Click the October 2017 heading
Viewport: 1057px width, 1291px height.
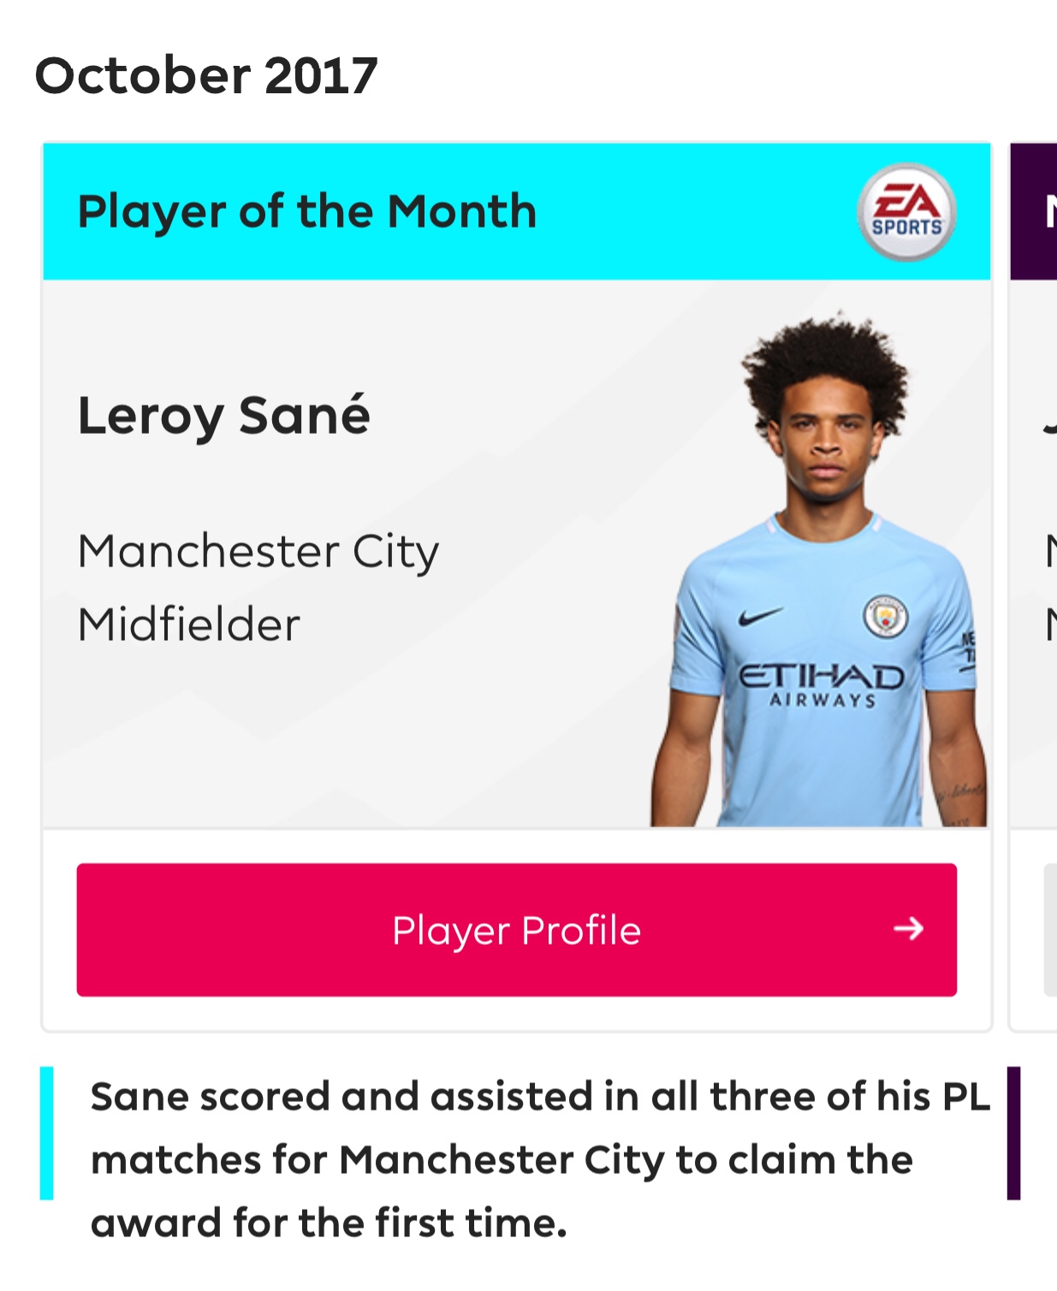(206, 75)
